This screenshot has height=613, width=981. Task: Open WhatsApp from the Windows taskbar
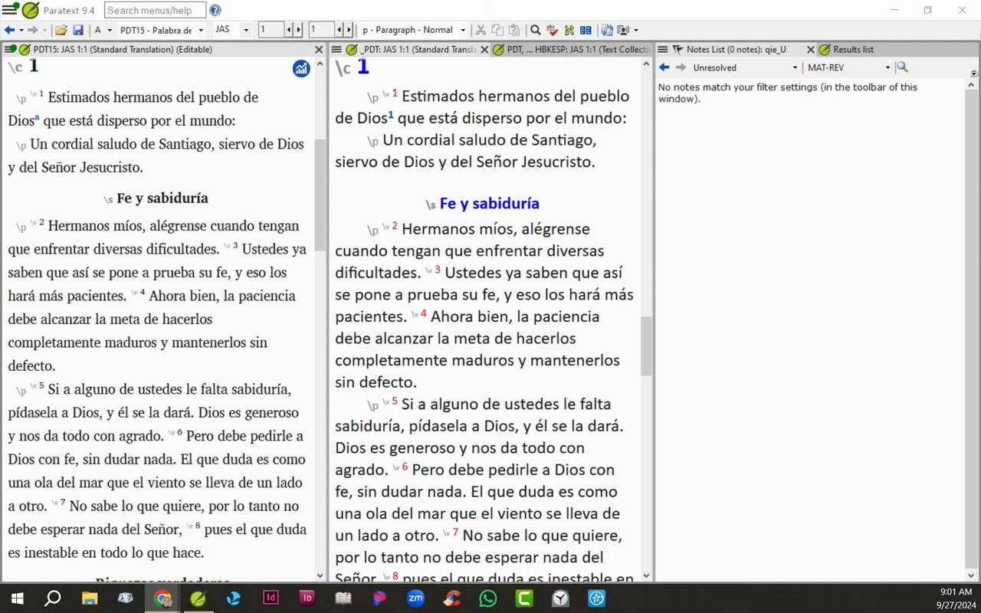pos(487,598)
